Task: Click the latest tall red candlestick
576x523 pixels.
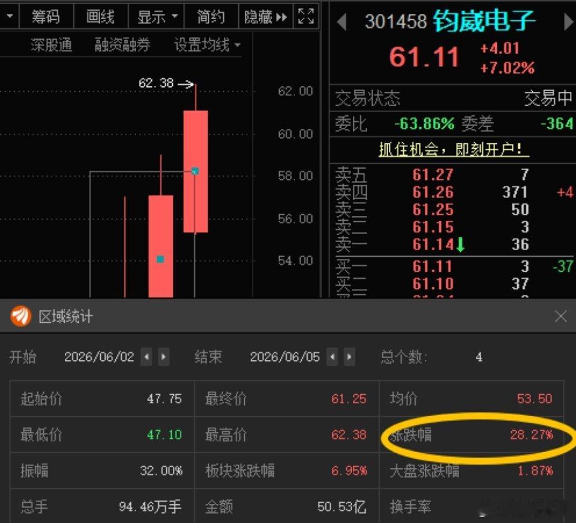Action: (196, 171)
